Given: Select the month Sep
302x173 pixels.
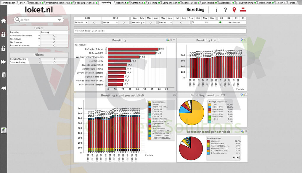Looking at the screenshot, I should (191, 18).
